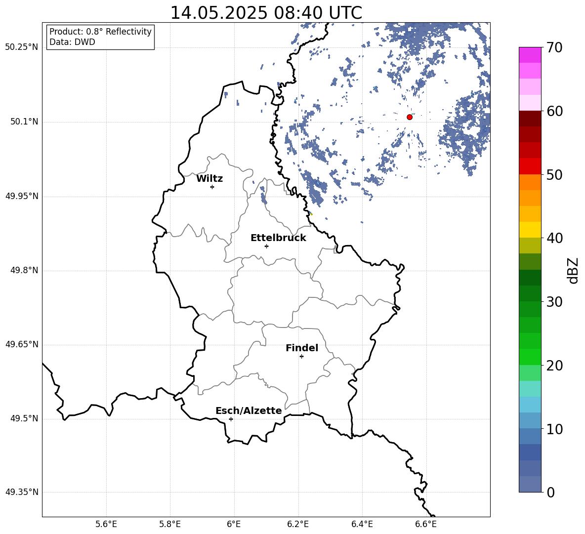
Task: Click the 40 colorbar tick label
Action: (x=554, y=238)
